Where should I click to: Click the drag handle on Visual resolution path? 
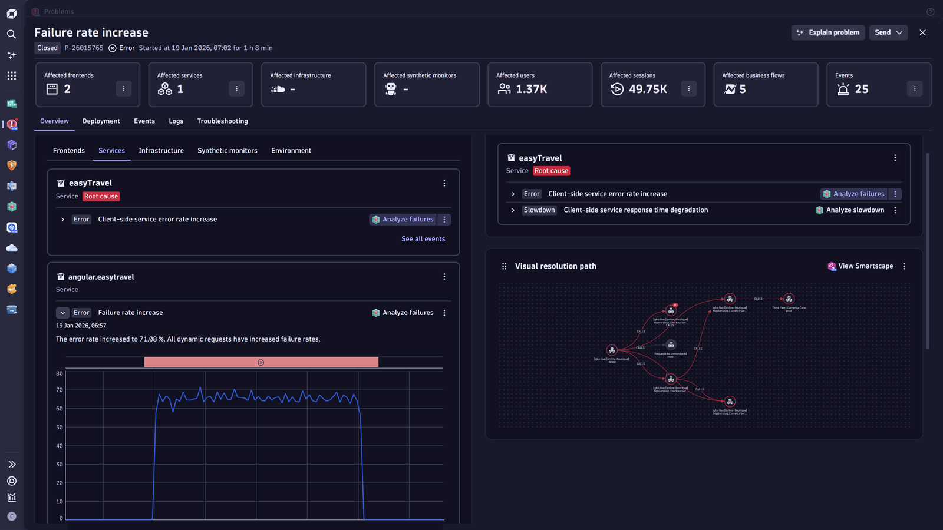[504, 266]
